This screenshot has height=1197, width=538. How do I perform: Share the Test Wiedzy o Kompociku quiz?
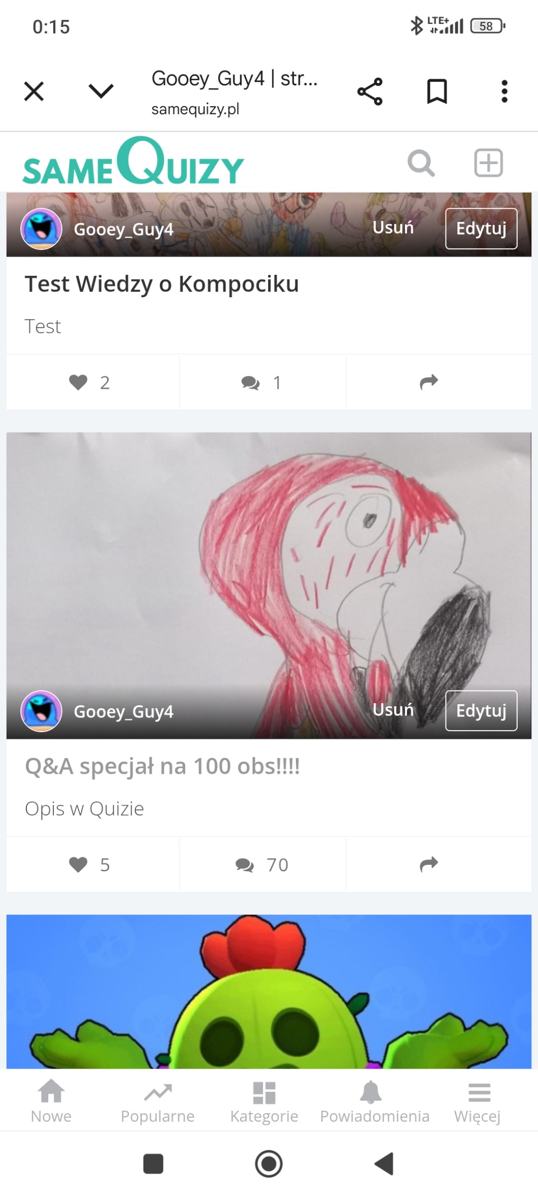pos(429,382)
